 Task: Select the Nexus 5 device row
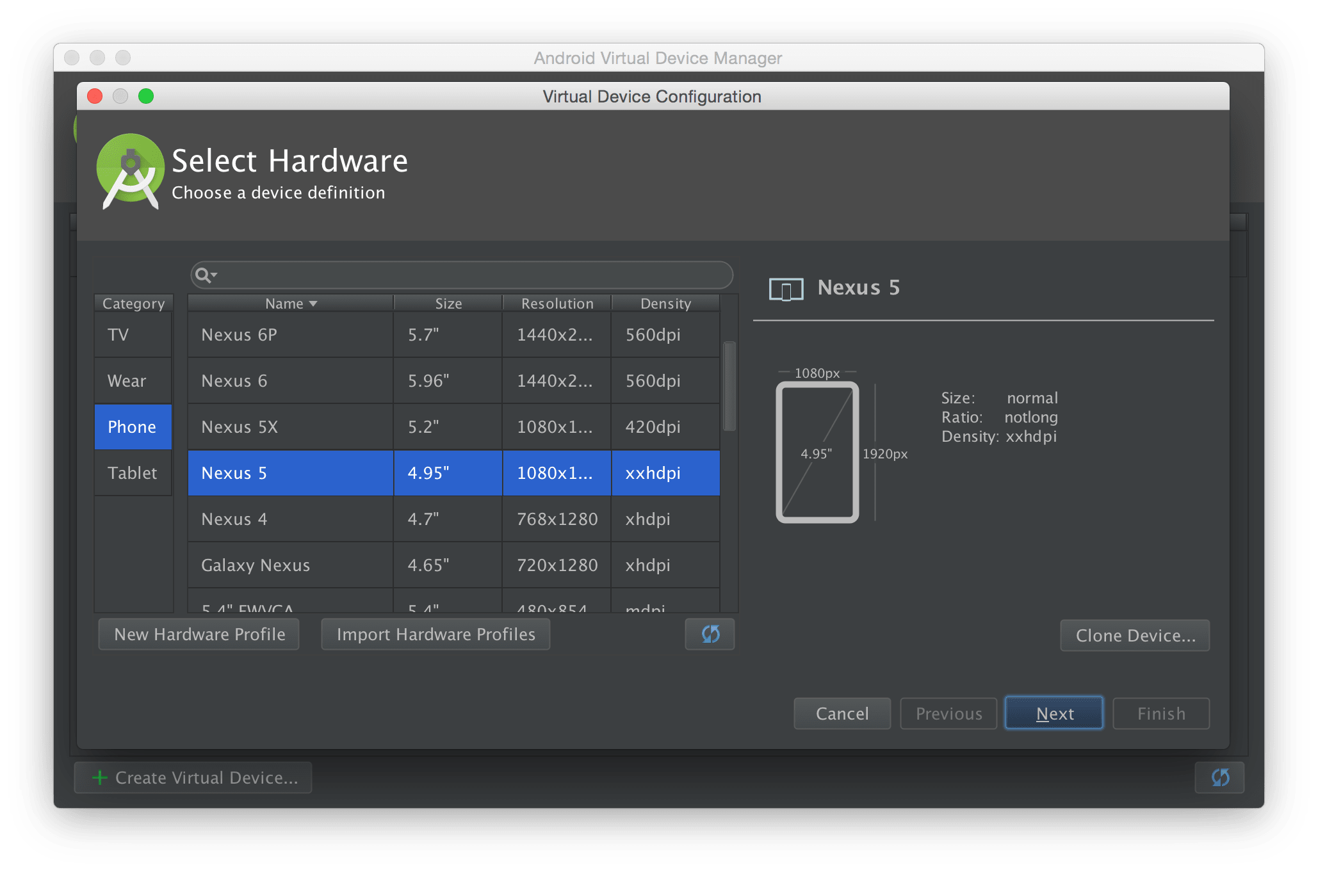pos(454,473)
